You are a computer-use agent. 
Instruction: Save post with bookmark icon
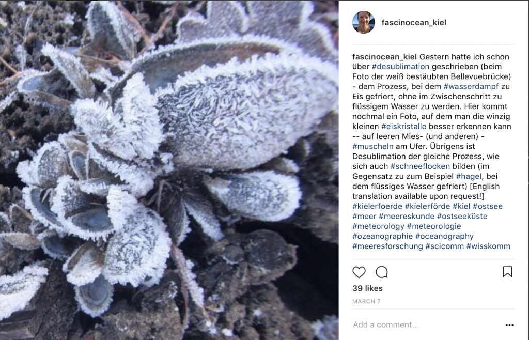pos(507,272)
